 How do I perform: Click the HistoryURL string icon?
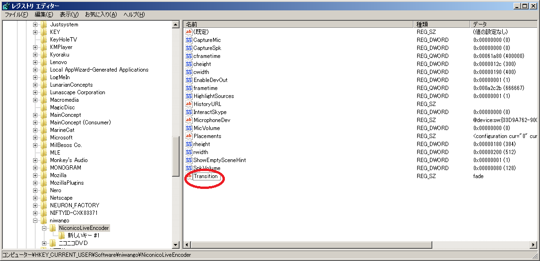coord(189,104)
